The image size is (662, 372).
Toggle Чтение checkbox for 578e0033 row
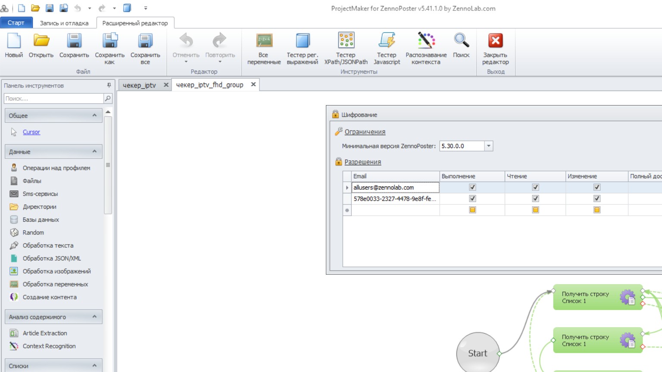[x=535, y=198]
